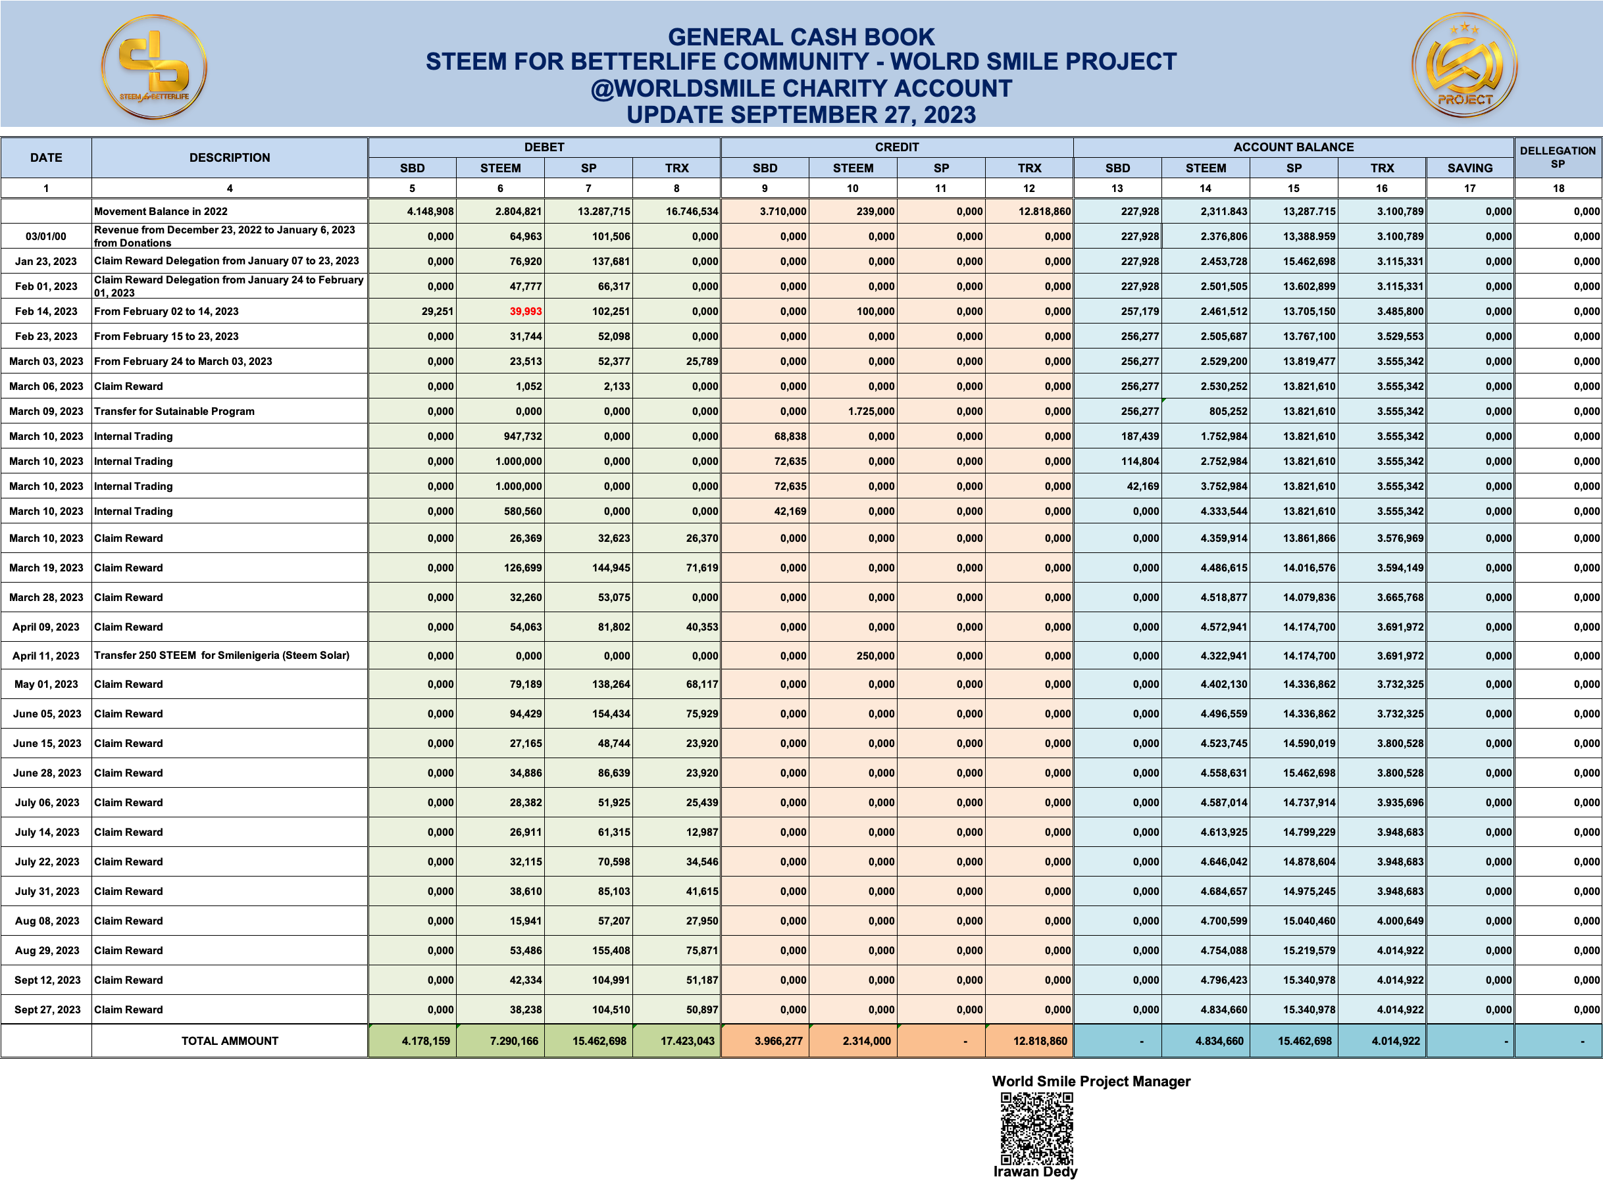
Task: Select the "July 22, 2023" date cell
Action: [x=47, y=862]
